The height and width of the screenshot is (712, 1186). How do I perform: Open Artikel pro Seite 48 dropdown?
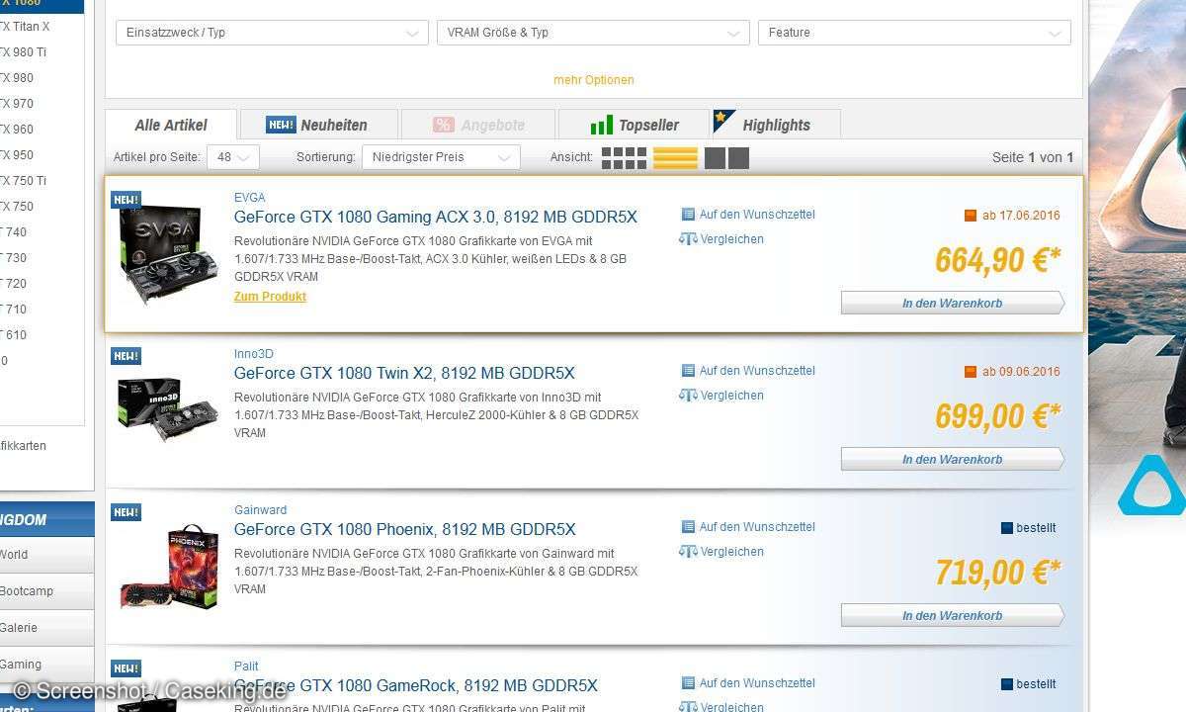[234, 157]
